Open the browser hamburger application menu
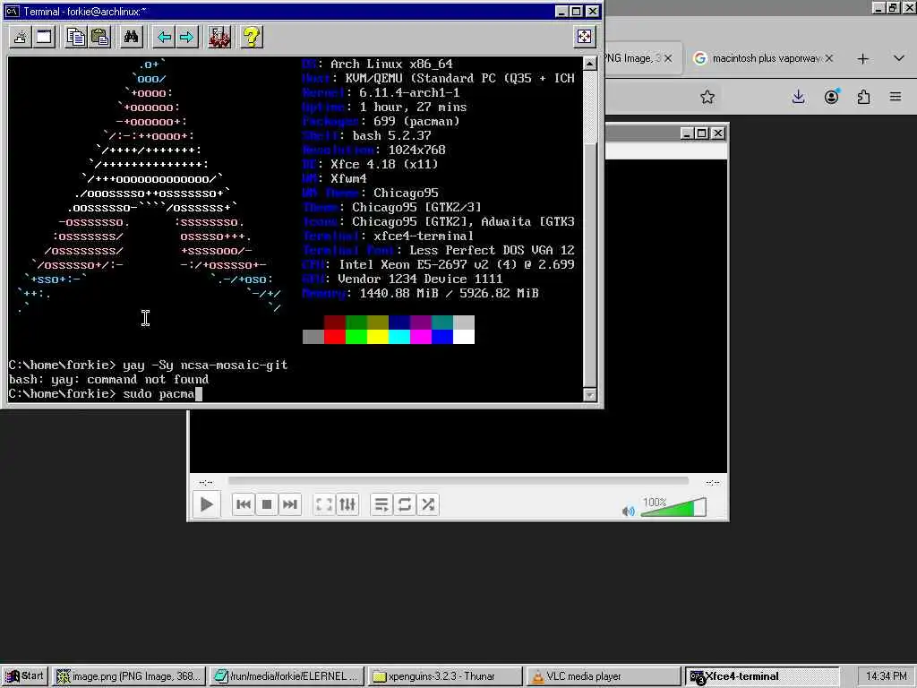 896,97
